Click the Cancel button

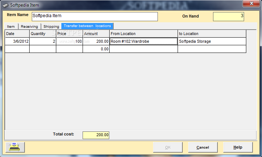[x=203, y=147]
